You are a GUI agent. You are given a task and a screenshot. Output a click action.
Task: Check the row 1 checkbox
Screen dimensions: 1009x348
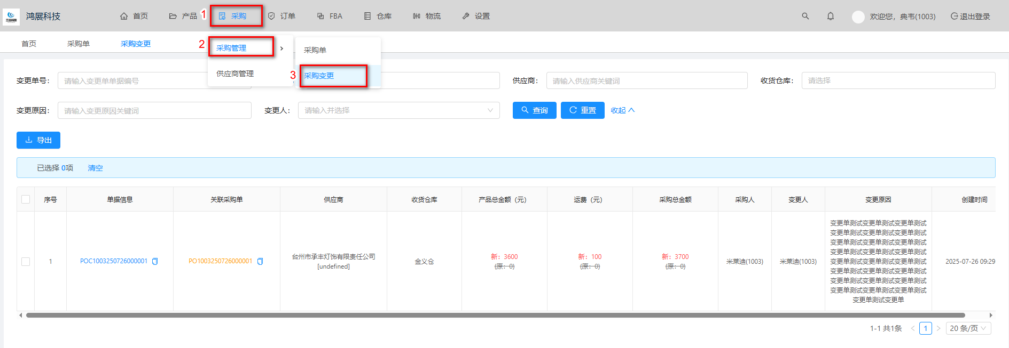[x=26, y=261]
